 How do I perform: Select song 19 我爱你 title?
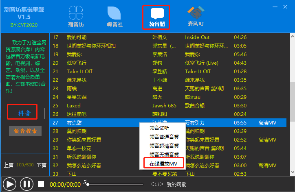[x=74, y=54]
